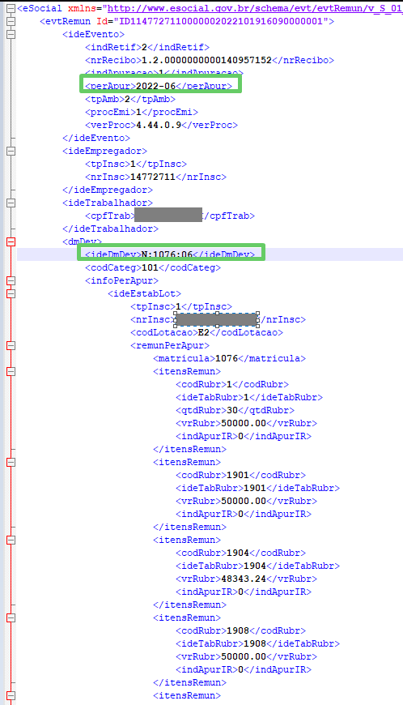Collapse itensRemun block containing codRubr 1901

[x=11, y=462]
